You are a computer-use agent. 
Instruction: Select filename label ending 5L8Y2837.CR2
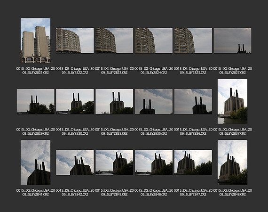[x=232, y=131]
